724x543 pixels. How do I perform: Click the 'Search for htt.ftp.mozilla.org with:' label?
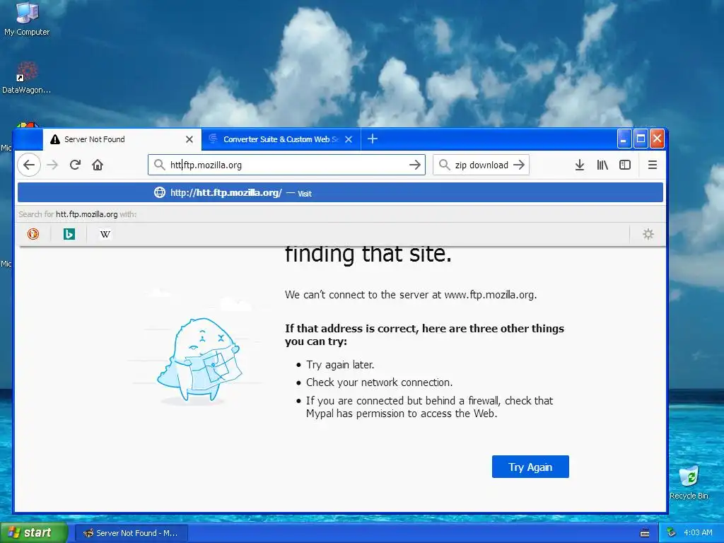[77, 214]
